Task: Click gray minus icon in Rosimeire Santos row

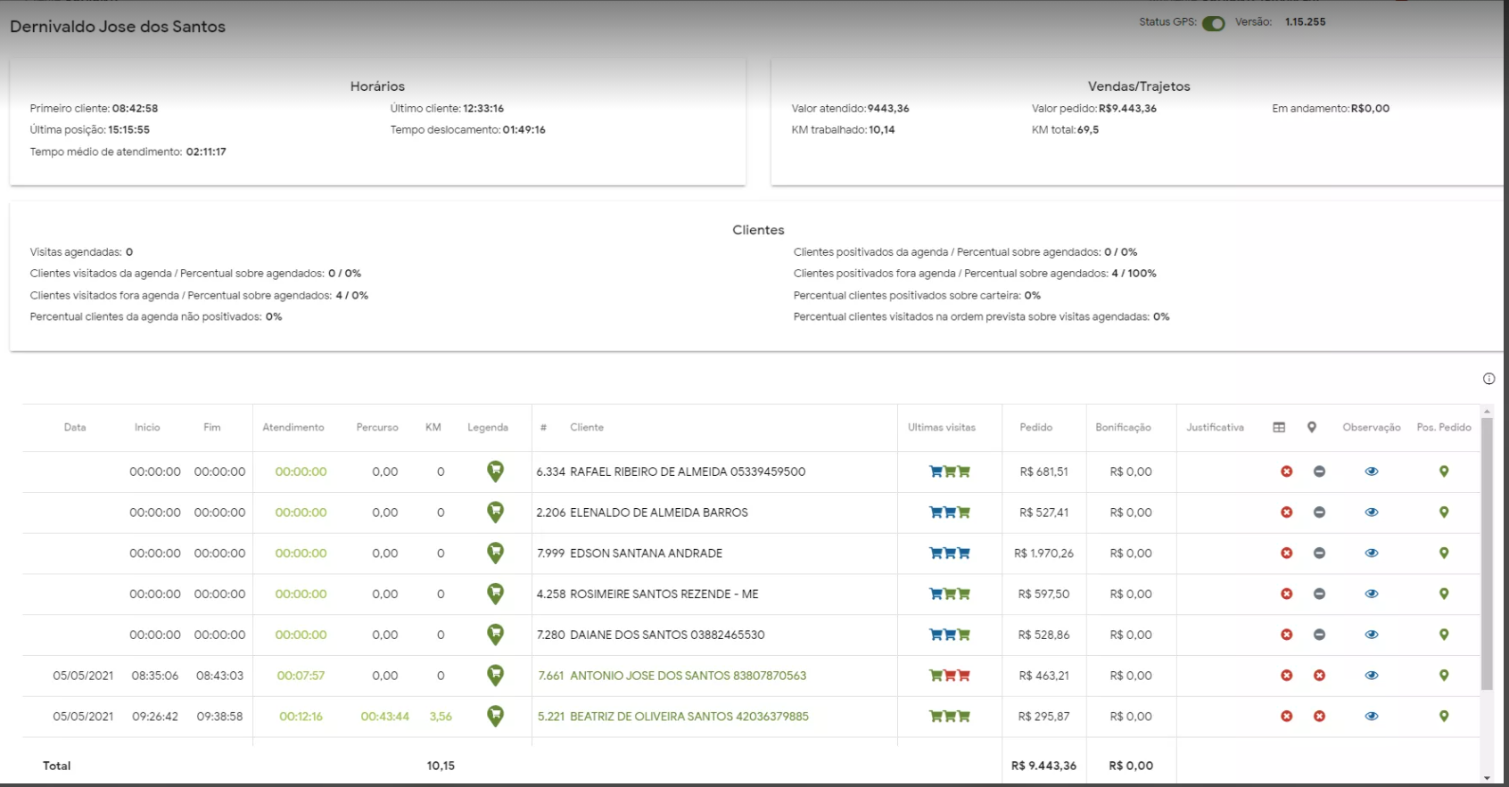Action: coord(1319,594)
